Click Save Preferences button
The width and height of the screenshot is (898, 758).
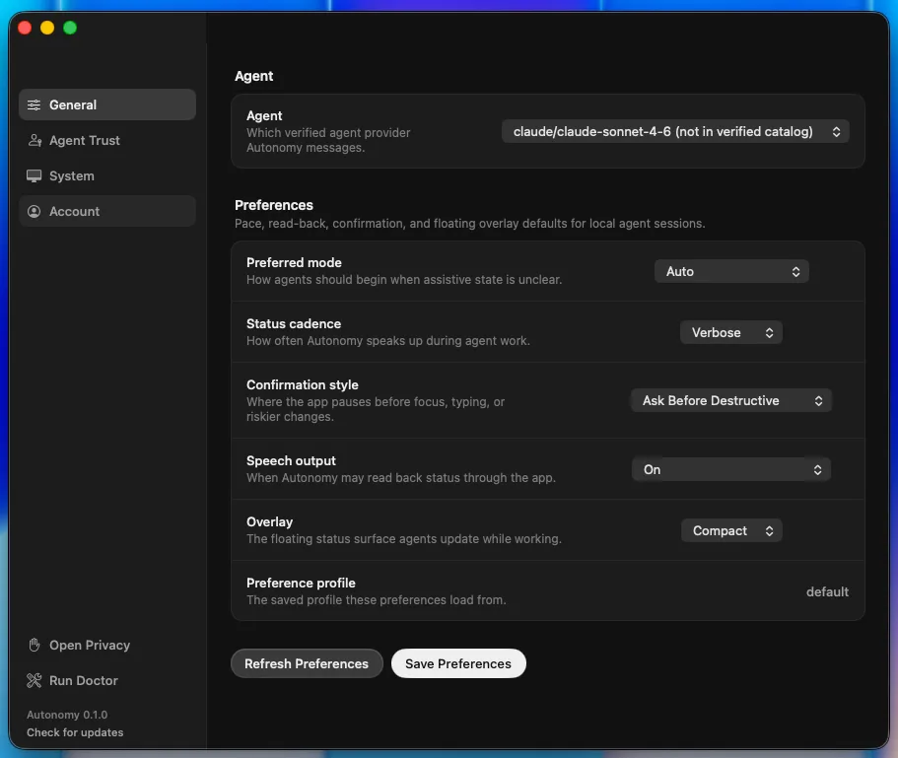point(458,663)
